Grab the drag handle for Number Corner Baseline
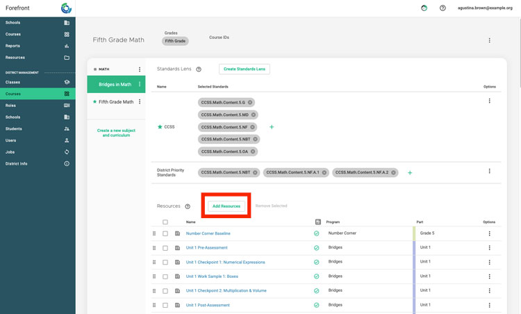Viewport: 521px width, 314px height. click(x=154, y=233)
